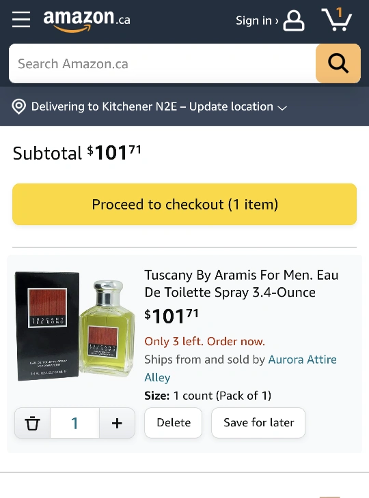Move item with Save for later
This screenshot has width=369, height=498.
point(258,423)
